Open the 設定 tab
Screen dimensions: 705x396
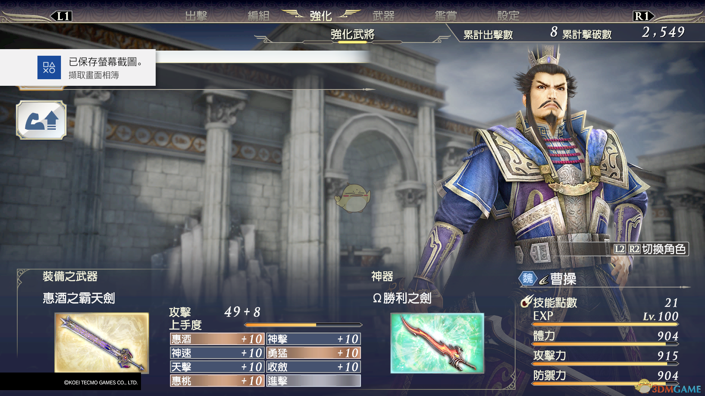[508, 16]
